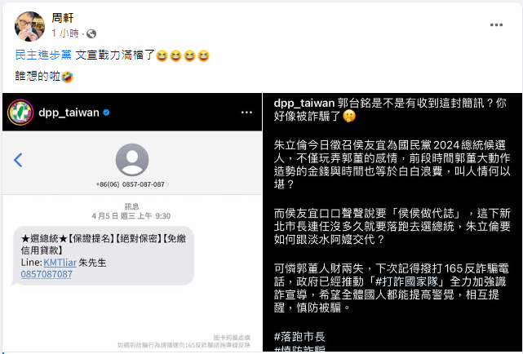
Task: Open the post's 1 小時 timestamp
Action: (65, 33)
